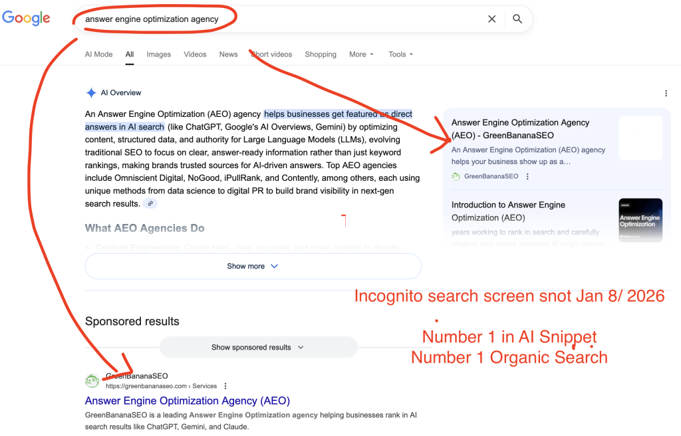Open the News tab
The height and width of the screenshot is (436, 681).
tap(229, 54)
